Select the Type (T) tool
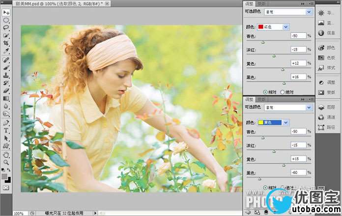The width and height of the screenshot is (342, 216). 6,131
